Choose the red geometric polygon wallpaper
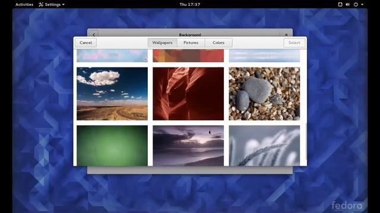380x213 pixels. (188, 56)
